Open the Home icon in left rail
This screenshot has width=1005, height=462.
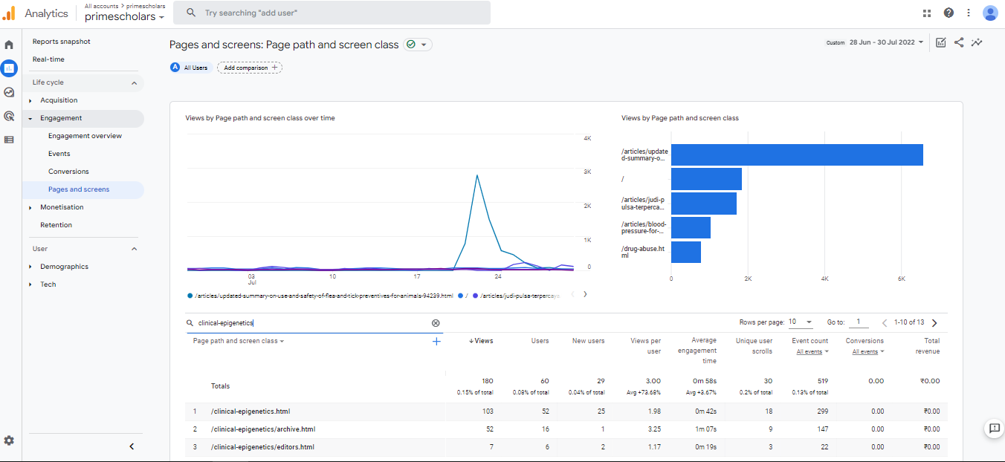(x=9, y=45)
